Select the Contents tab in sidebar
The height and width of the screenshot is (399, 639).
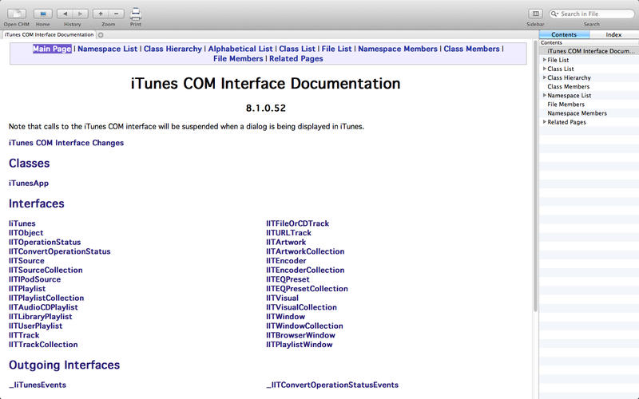point(564,34)
